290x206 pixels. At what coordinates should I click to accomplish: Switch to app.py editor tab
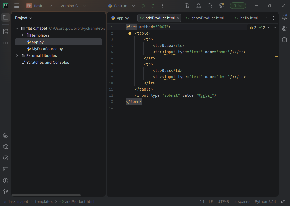(x=120, y=18)
